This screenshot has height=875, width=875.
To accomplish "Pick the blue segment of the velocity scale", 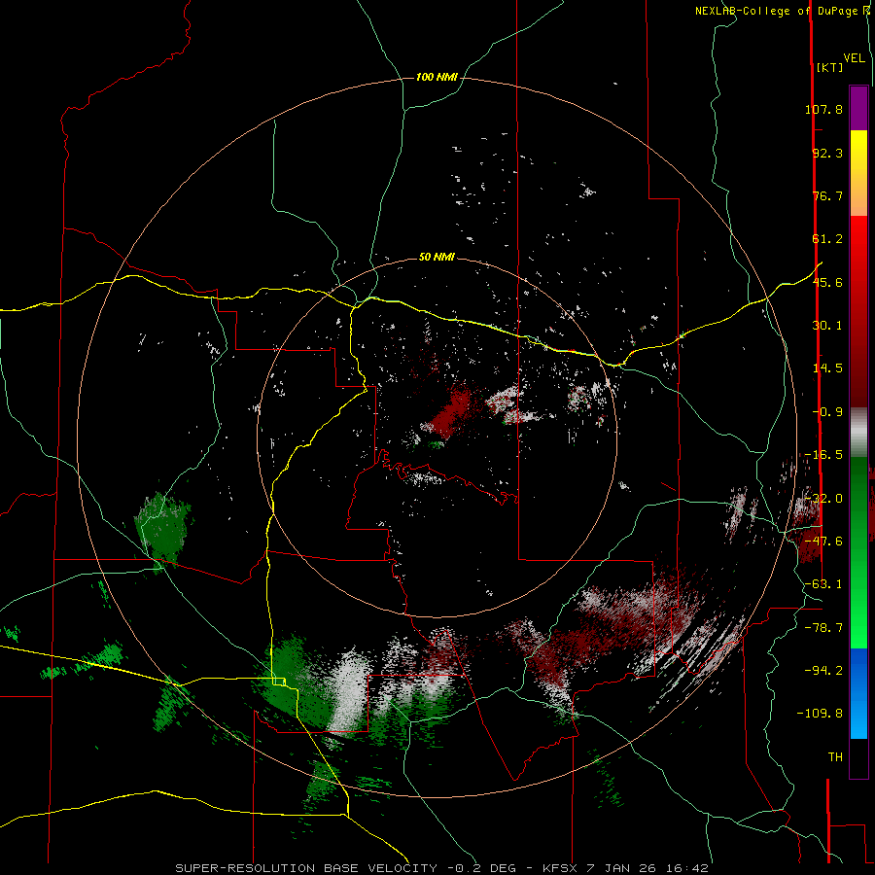I will (x=858, y=670).
